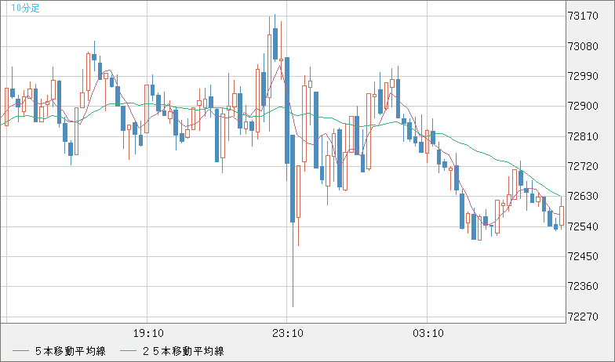
Task: Click price axis label 72270
Action: 584,317
